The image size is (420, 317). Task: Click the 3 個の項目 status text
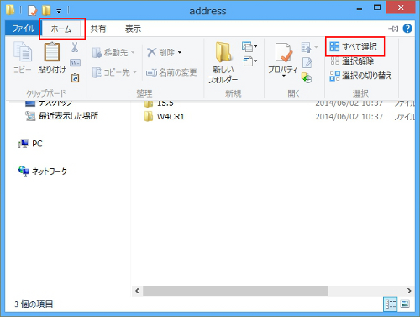(x=34, y=304)
